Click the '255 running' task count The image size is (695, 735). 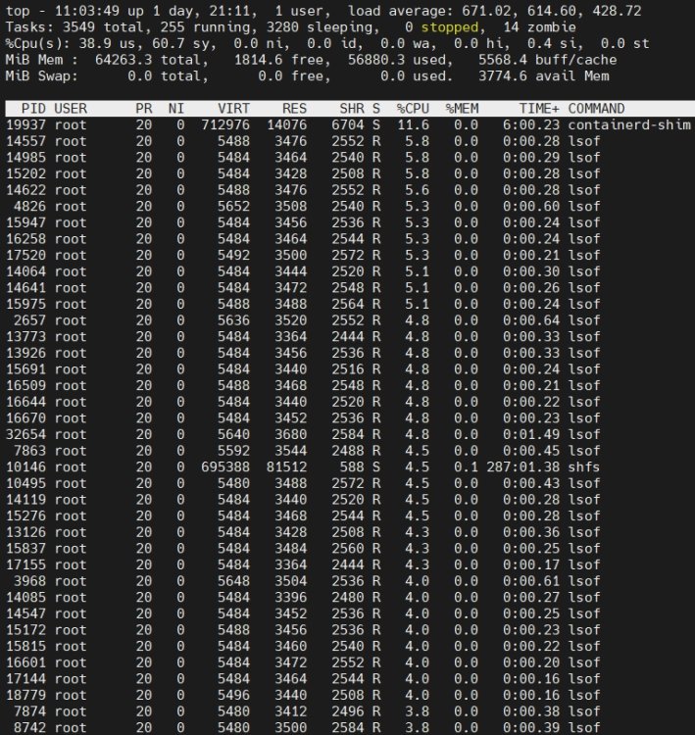[205, 27]
